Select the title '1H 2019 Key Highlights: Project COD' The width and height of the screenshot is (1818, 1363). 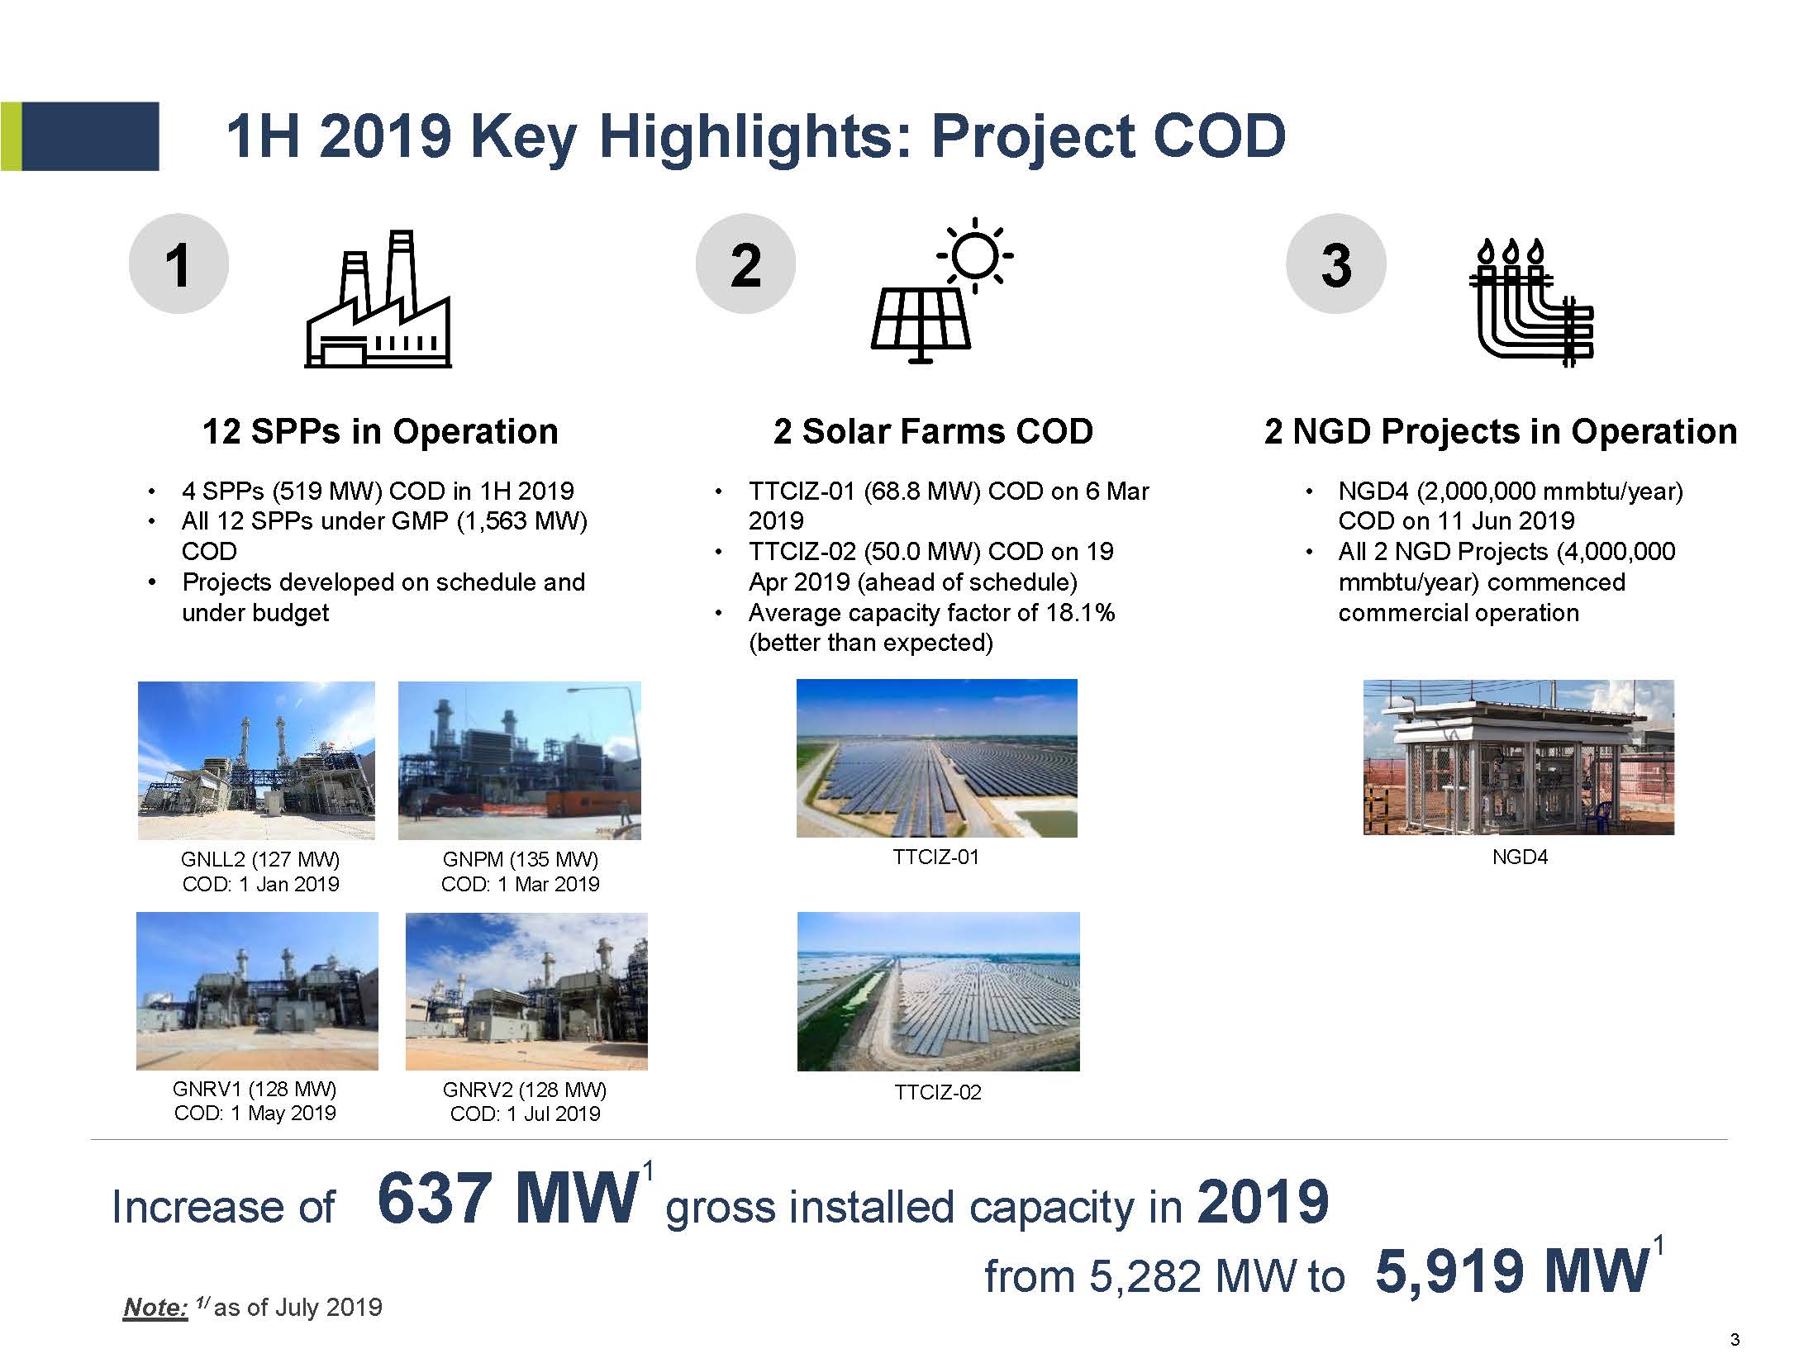[756, 136]
